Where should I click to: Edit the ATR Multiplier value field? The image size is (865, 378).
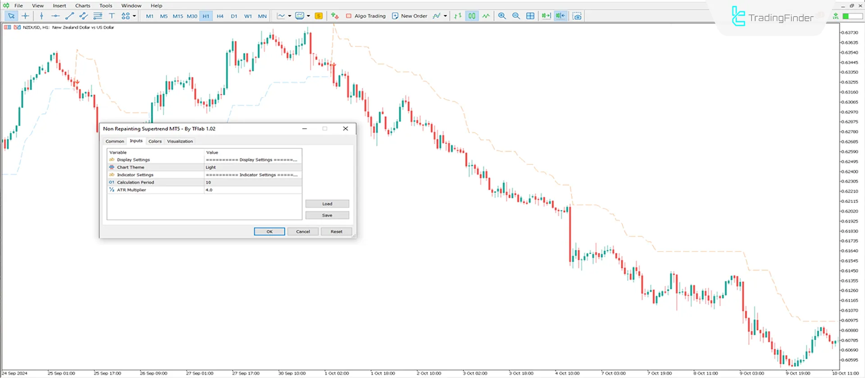click(x=252, y=190)
